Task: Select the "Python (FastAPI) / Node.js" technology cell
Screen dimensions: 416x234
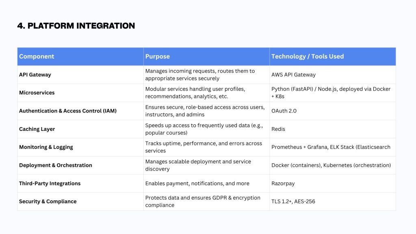Action: tap(331, 93)
